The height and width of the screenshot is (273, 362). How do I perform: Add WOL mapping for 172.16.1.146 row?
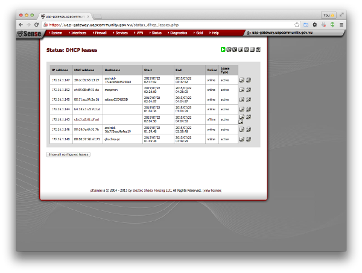249,130
